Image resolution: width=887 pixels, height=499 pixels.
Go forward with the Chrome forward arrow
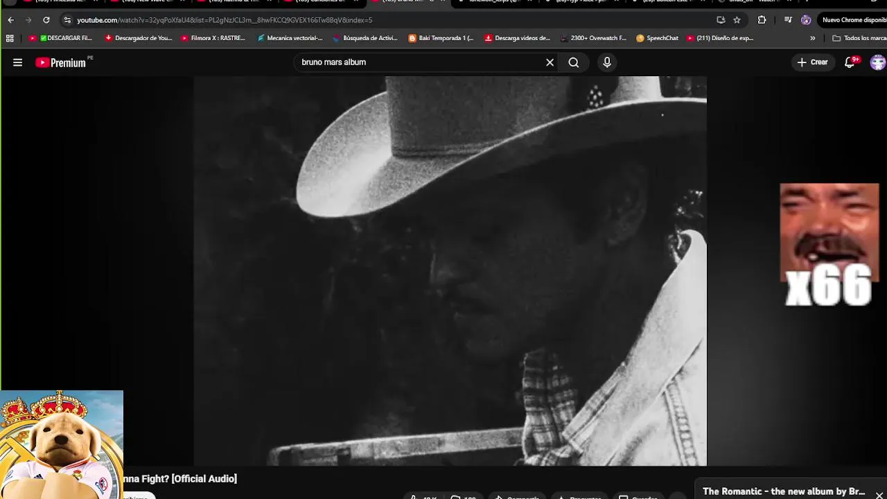(28, 20)
